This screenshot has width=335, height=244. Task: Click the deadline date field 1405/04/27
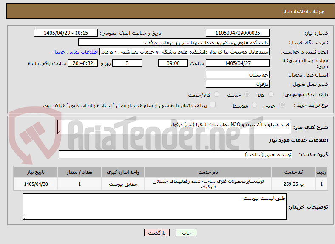tap(237, 63)
